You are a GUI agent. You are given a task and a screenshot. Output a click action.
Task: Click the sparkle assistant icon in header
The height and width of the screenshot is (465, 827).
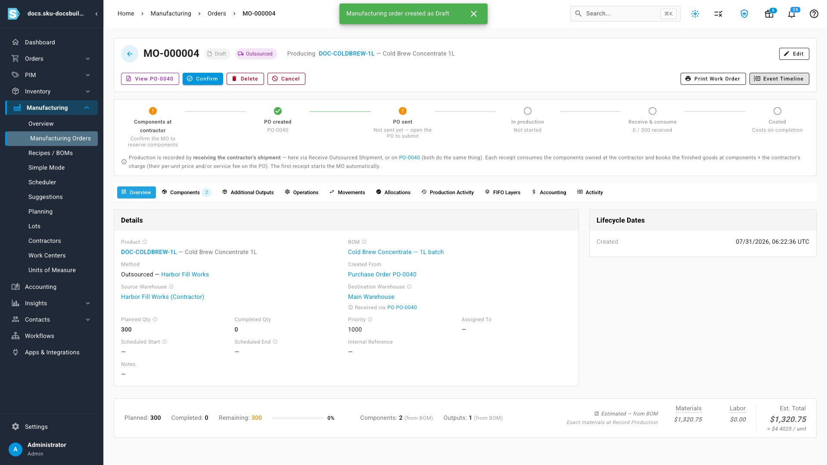[x=695, y=14]
